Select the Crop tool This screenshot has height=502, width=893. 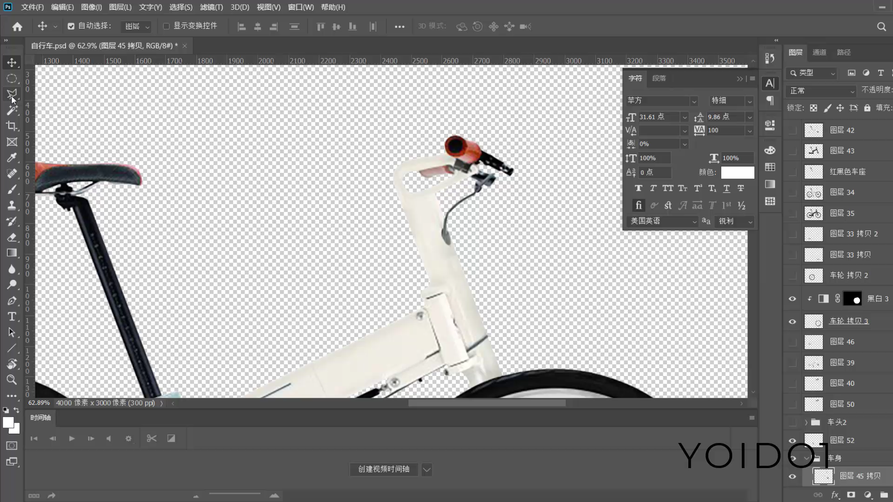pyautogui.click(x=12, y=126)
